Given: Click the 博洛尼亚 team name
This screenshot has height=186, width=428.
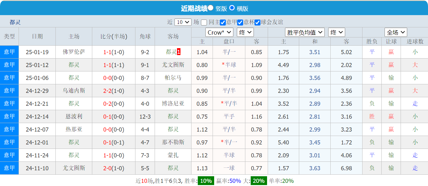Looking at the screenshot, I should (174, 104).
